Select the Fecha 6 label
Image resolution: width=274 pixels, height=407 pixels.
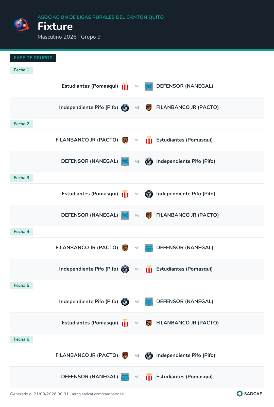[x=21, y=339]
